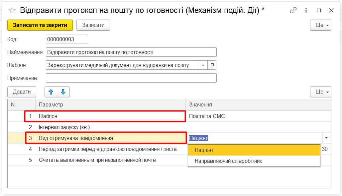Select Пацієнт from dropdown list
The width and height of the screenshot is (342, 196).
[254, 150]
